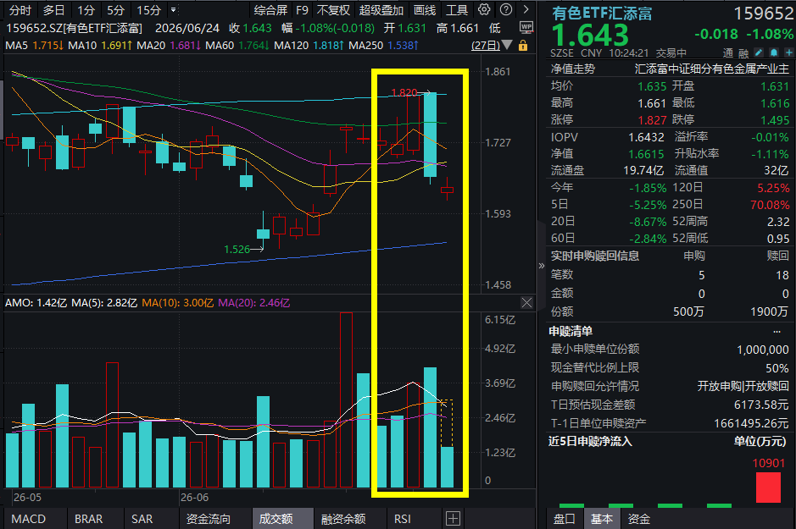Click the 汇添富中证细分有色金属产业主 fund name
Image resolution: width=796 pixels, height=529 pixels.
coord(712,69)
